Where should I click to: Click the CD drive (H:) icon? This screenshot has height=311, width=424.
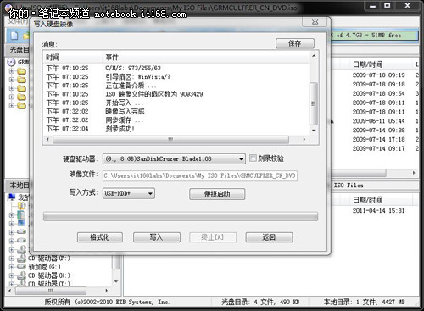click(x=22, y=275)
